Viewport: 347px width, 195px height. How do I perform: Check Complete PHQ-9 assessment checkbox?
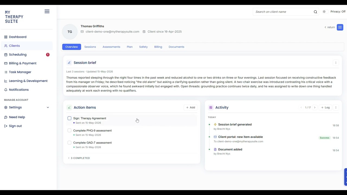[x=69, y=131]
